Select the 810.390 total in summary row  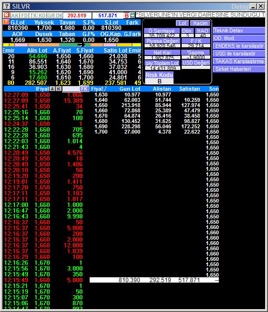point(129,280)
